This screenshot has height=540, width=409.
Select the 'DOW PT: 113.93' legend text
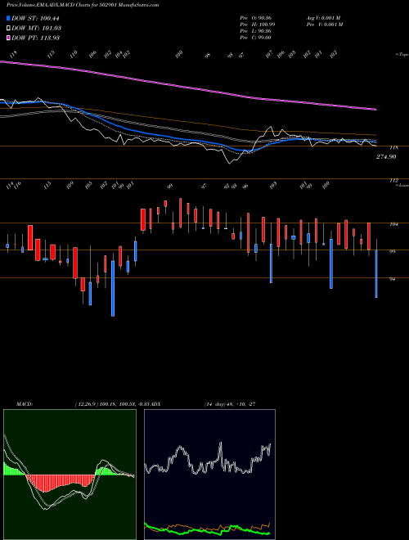coord(36,38)
